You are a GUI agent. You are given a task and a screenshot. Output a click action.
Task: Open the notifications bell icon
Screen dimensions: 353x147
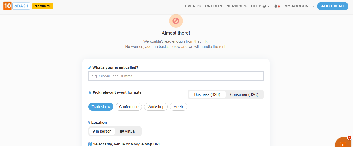pyautogui.click(x=276, y=6)
